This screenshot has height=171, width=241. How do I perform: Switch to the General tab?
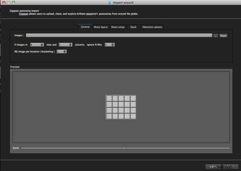click(85, 27)
